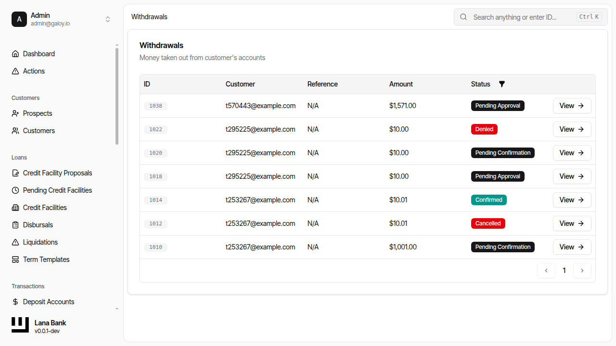Screen dimensions: 616x346
Task: Click the Lana Bank logo
Action: coord(20,324)
